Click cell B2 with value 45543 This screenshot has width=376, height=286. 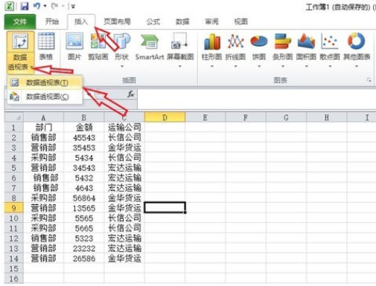click(x=84, y=137)
